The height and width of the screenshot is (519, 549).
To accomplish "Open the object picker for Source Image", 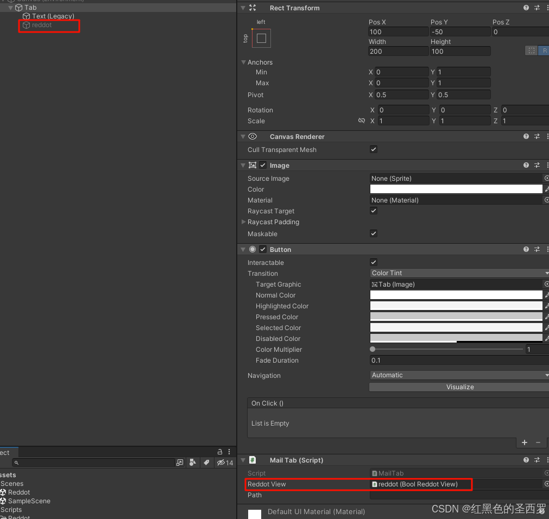I will click(x=546, y=179).
